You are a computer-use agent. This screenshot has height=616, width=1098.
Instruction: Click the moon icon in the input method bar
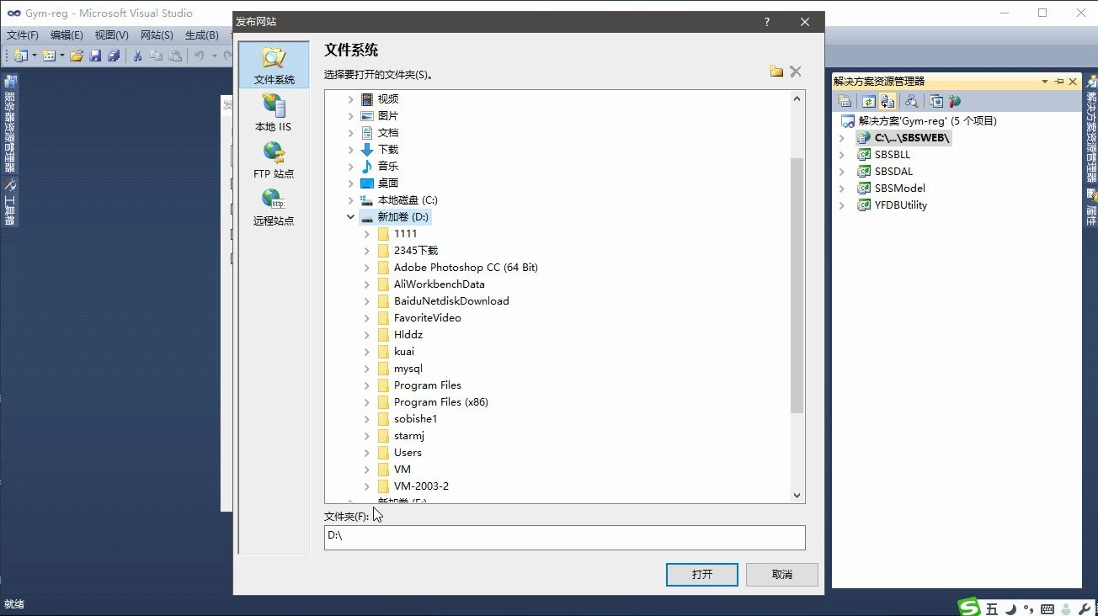click(x=1010, y=608)
